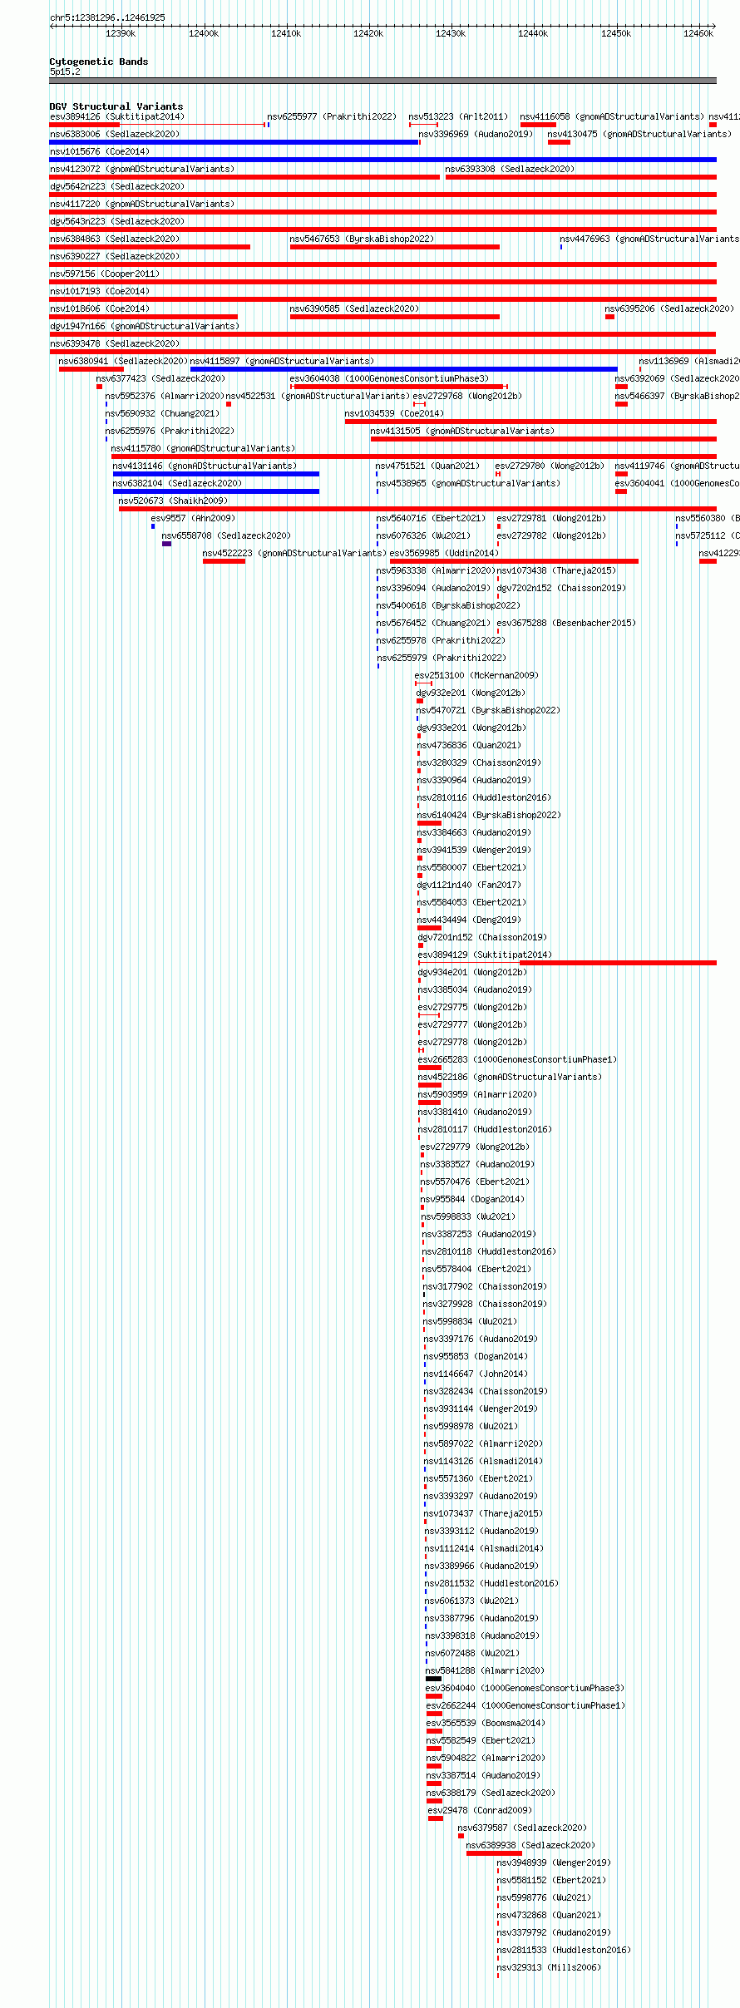The height and width of the screenshot is (2008, 740).
Task: Click nsv3931144 (Wenger2019) label
Action: point(481,1409)
